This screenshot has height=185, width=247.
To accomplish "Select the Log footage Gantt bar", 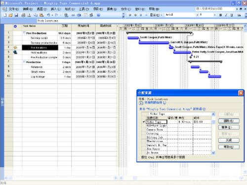I will click(214, 76).
